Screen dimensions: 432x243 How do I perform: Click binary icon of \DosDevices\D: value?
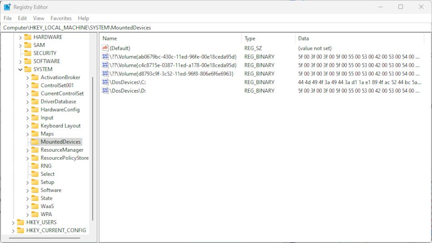point(105,90)
